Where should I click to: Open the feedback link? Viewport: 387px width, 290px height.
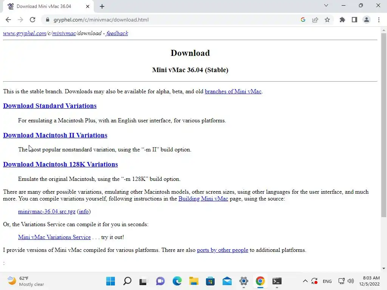(117, 33)
